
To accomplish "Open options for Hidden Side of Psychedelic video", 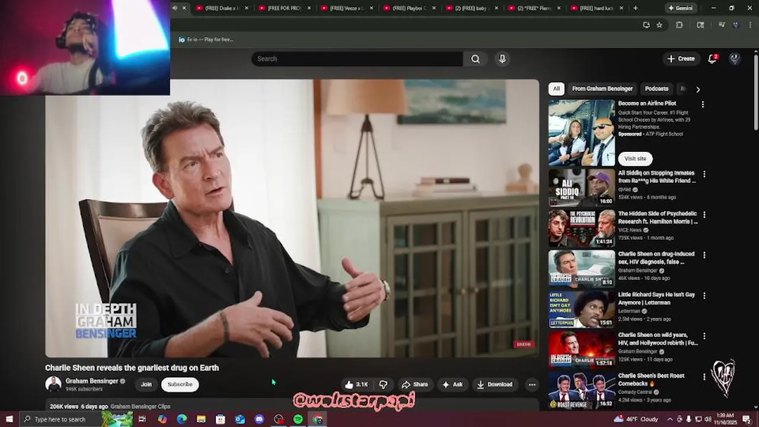I will coord(704,215).
